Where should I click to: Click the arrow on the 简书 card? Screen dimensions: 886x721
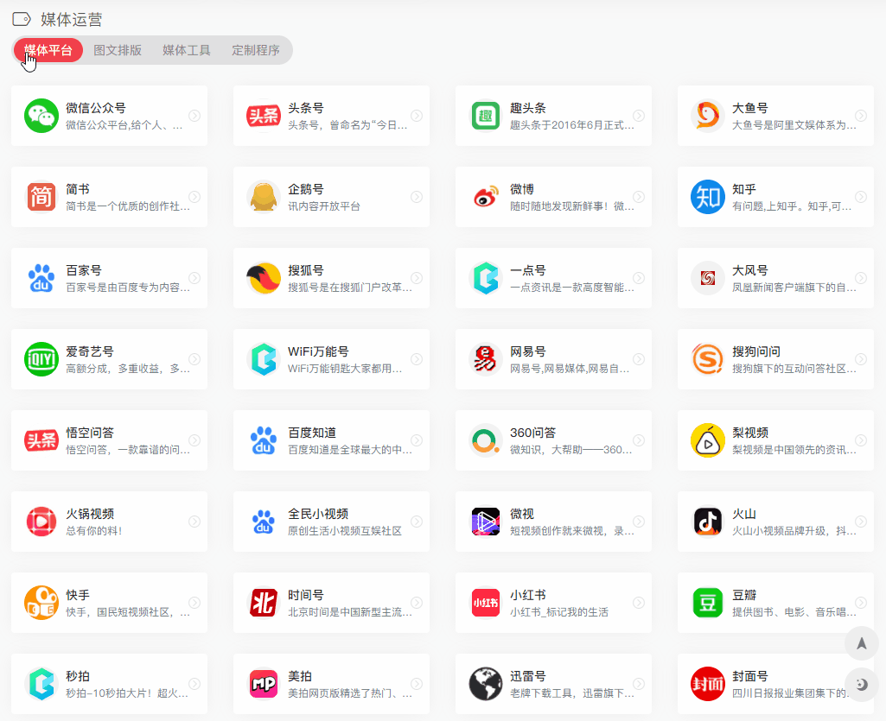(x=194, y=197)
